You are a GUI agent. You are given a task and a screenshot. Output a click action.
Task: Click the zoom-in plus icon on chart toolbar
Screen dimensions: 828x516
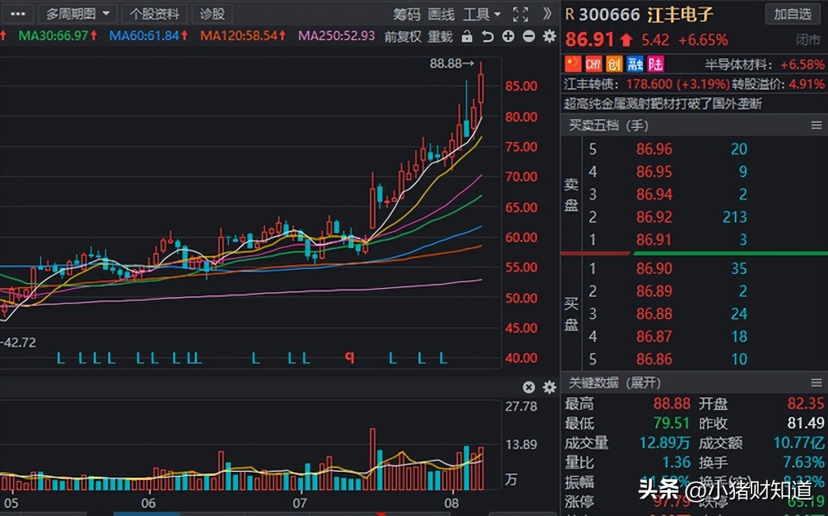pyautogui.click(x=508, y=37)
